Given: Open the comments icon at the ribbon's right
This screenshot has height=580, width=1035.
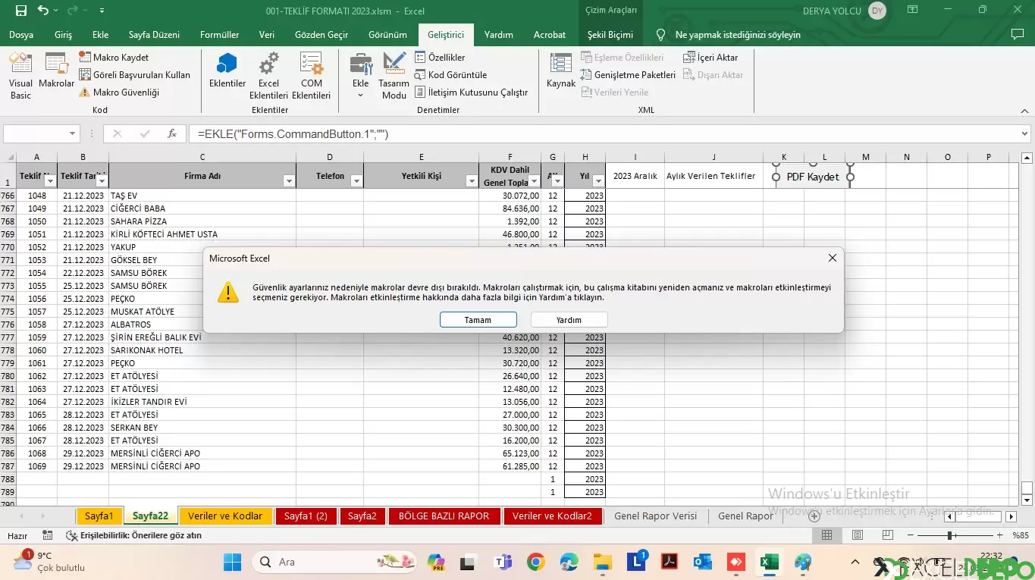Looking at the screenshot, I should [1019, 35].
